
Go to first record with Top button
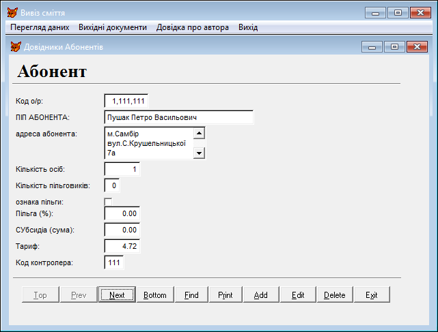(40, 295)
